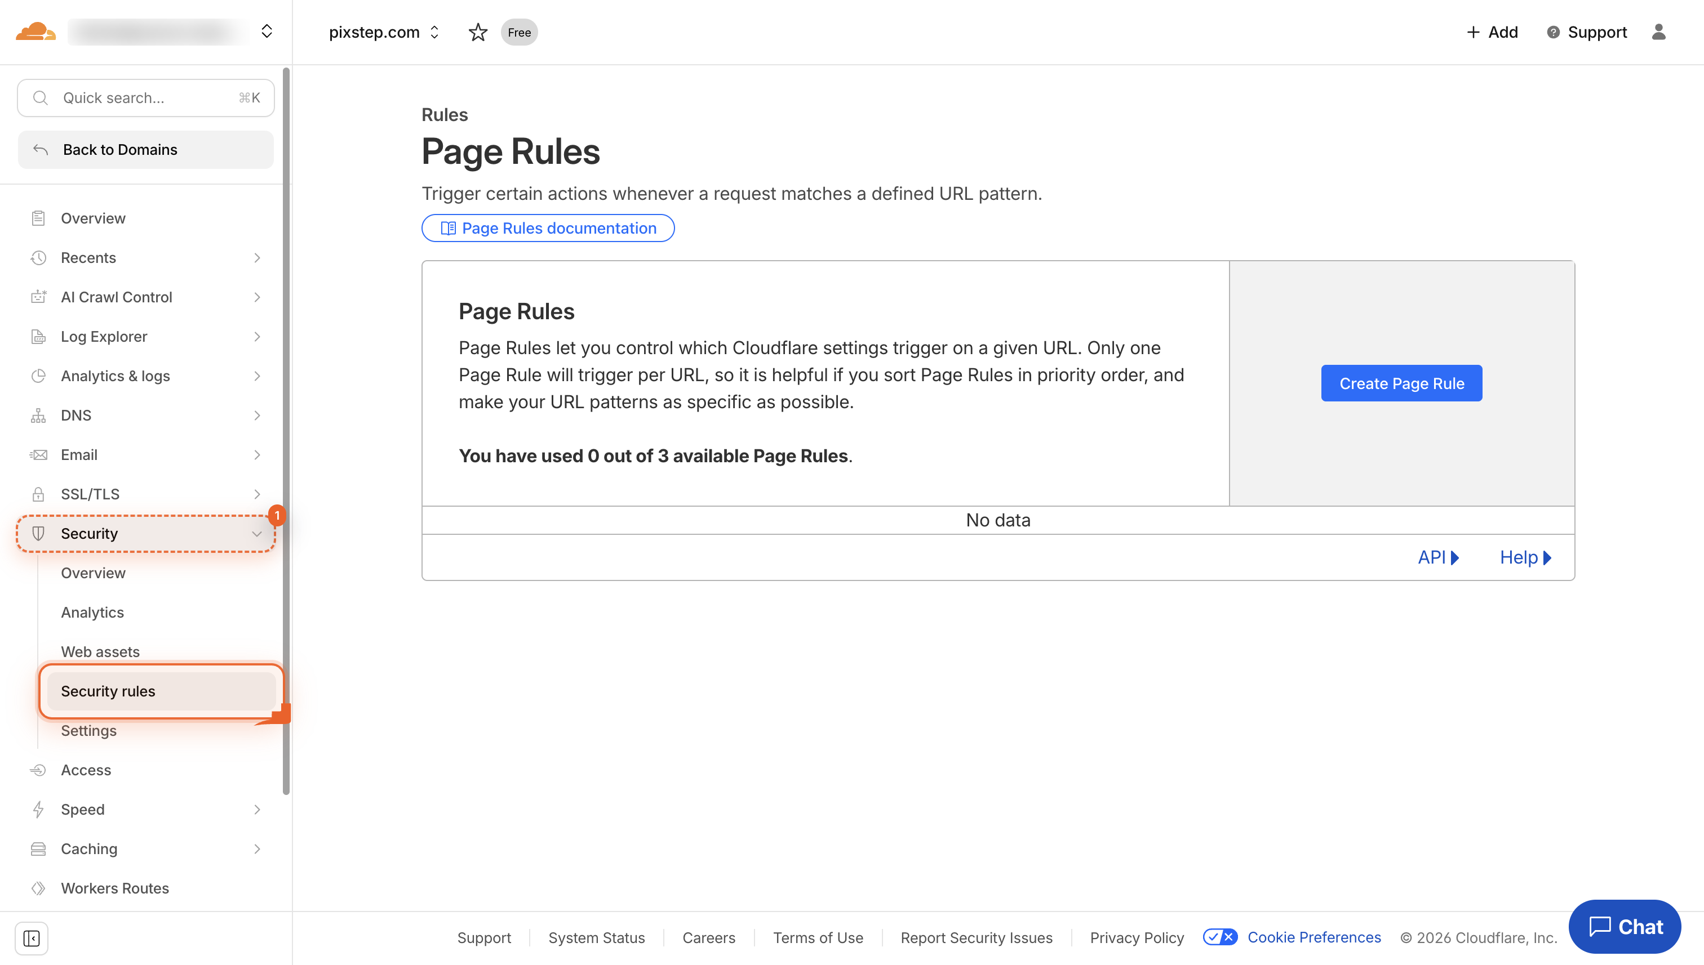Screen dimensions: 1704x965
Task: Click the Create Page Rule button
Action: [x=1401, y=383]
